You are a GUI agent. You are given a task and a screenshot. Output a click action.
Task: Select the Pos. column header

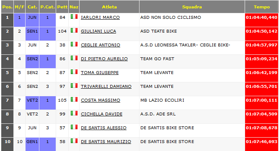pos(7,7)
